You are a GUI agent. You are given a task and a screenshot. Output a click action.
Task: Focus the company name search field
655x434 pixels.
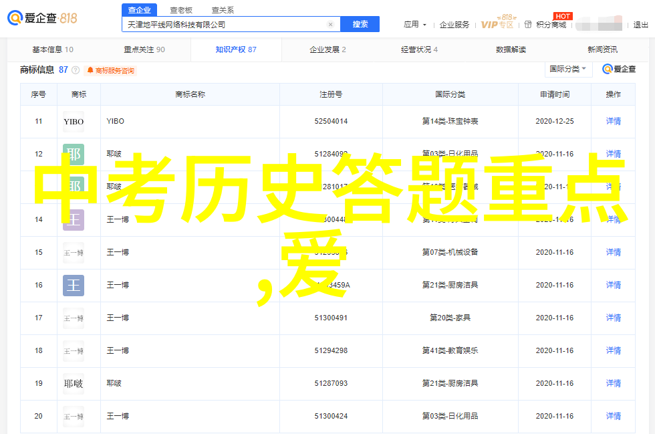(x=231, y=25)
